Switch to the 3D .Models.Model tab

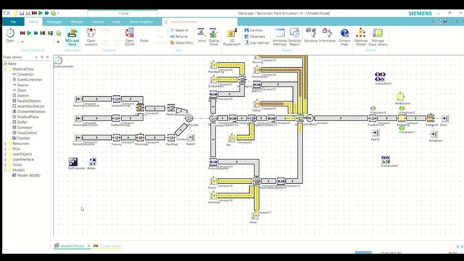(107, 246)
